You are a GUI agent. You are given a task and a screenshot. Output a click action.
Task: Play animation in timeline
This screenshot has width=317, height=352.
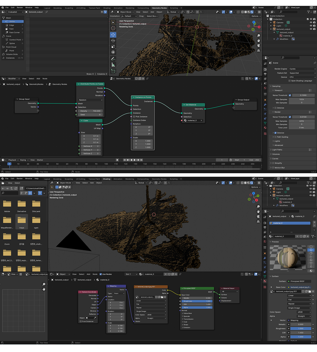(x=135, y=160)
